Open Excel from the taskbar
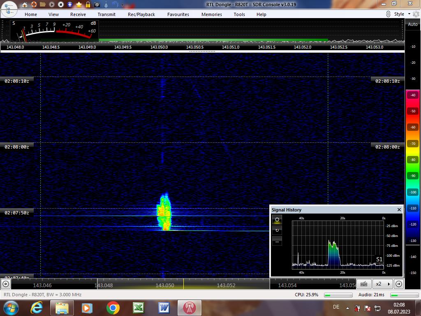 point(138,308)
